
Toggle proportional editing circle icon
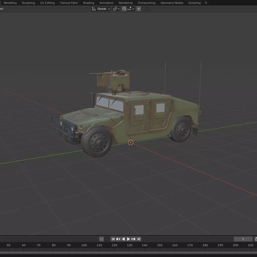139,9
